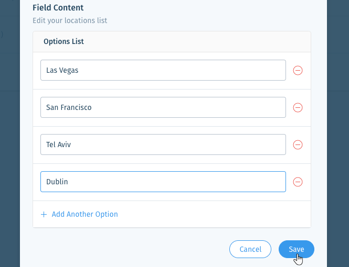
Task: Remove the San Francisco option
Action: (x=298, y=107)
